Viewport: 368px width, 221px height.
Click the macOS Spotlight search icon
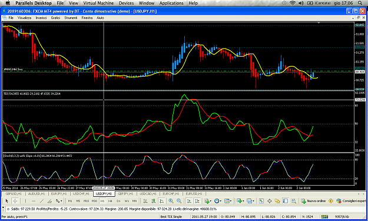coord(360,3)
